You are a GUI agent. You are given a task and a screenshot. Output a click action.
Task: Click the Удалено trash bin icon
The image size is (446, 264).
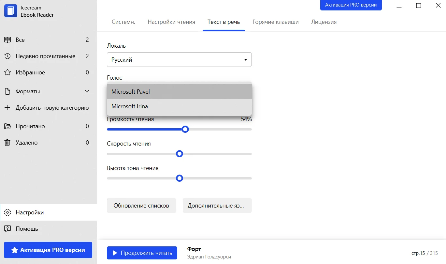tap(7, 143)
